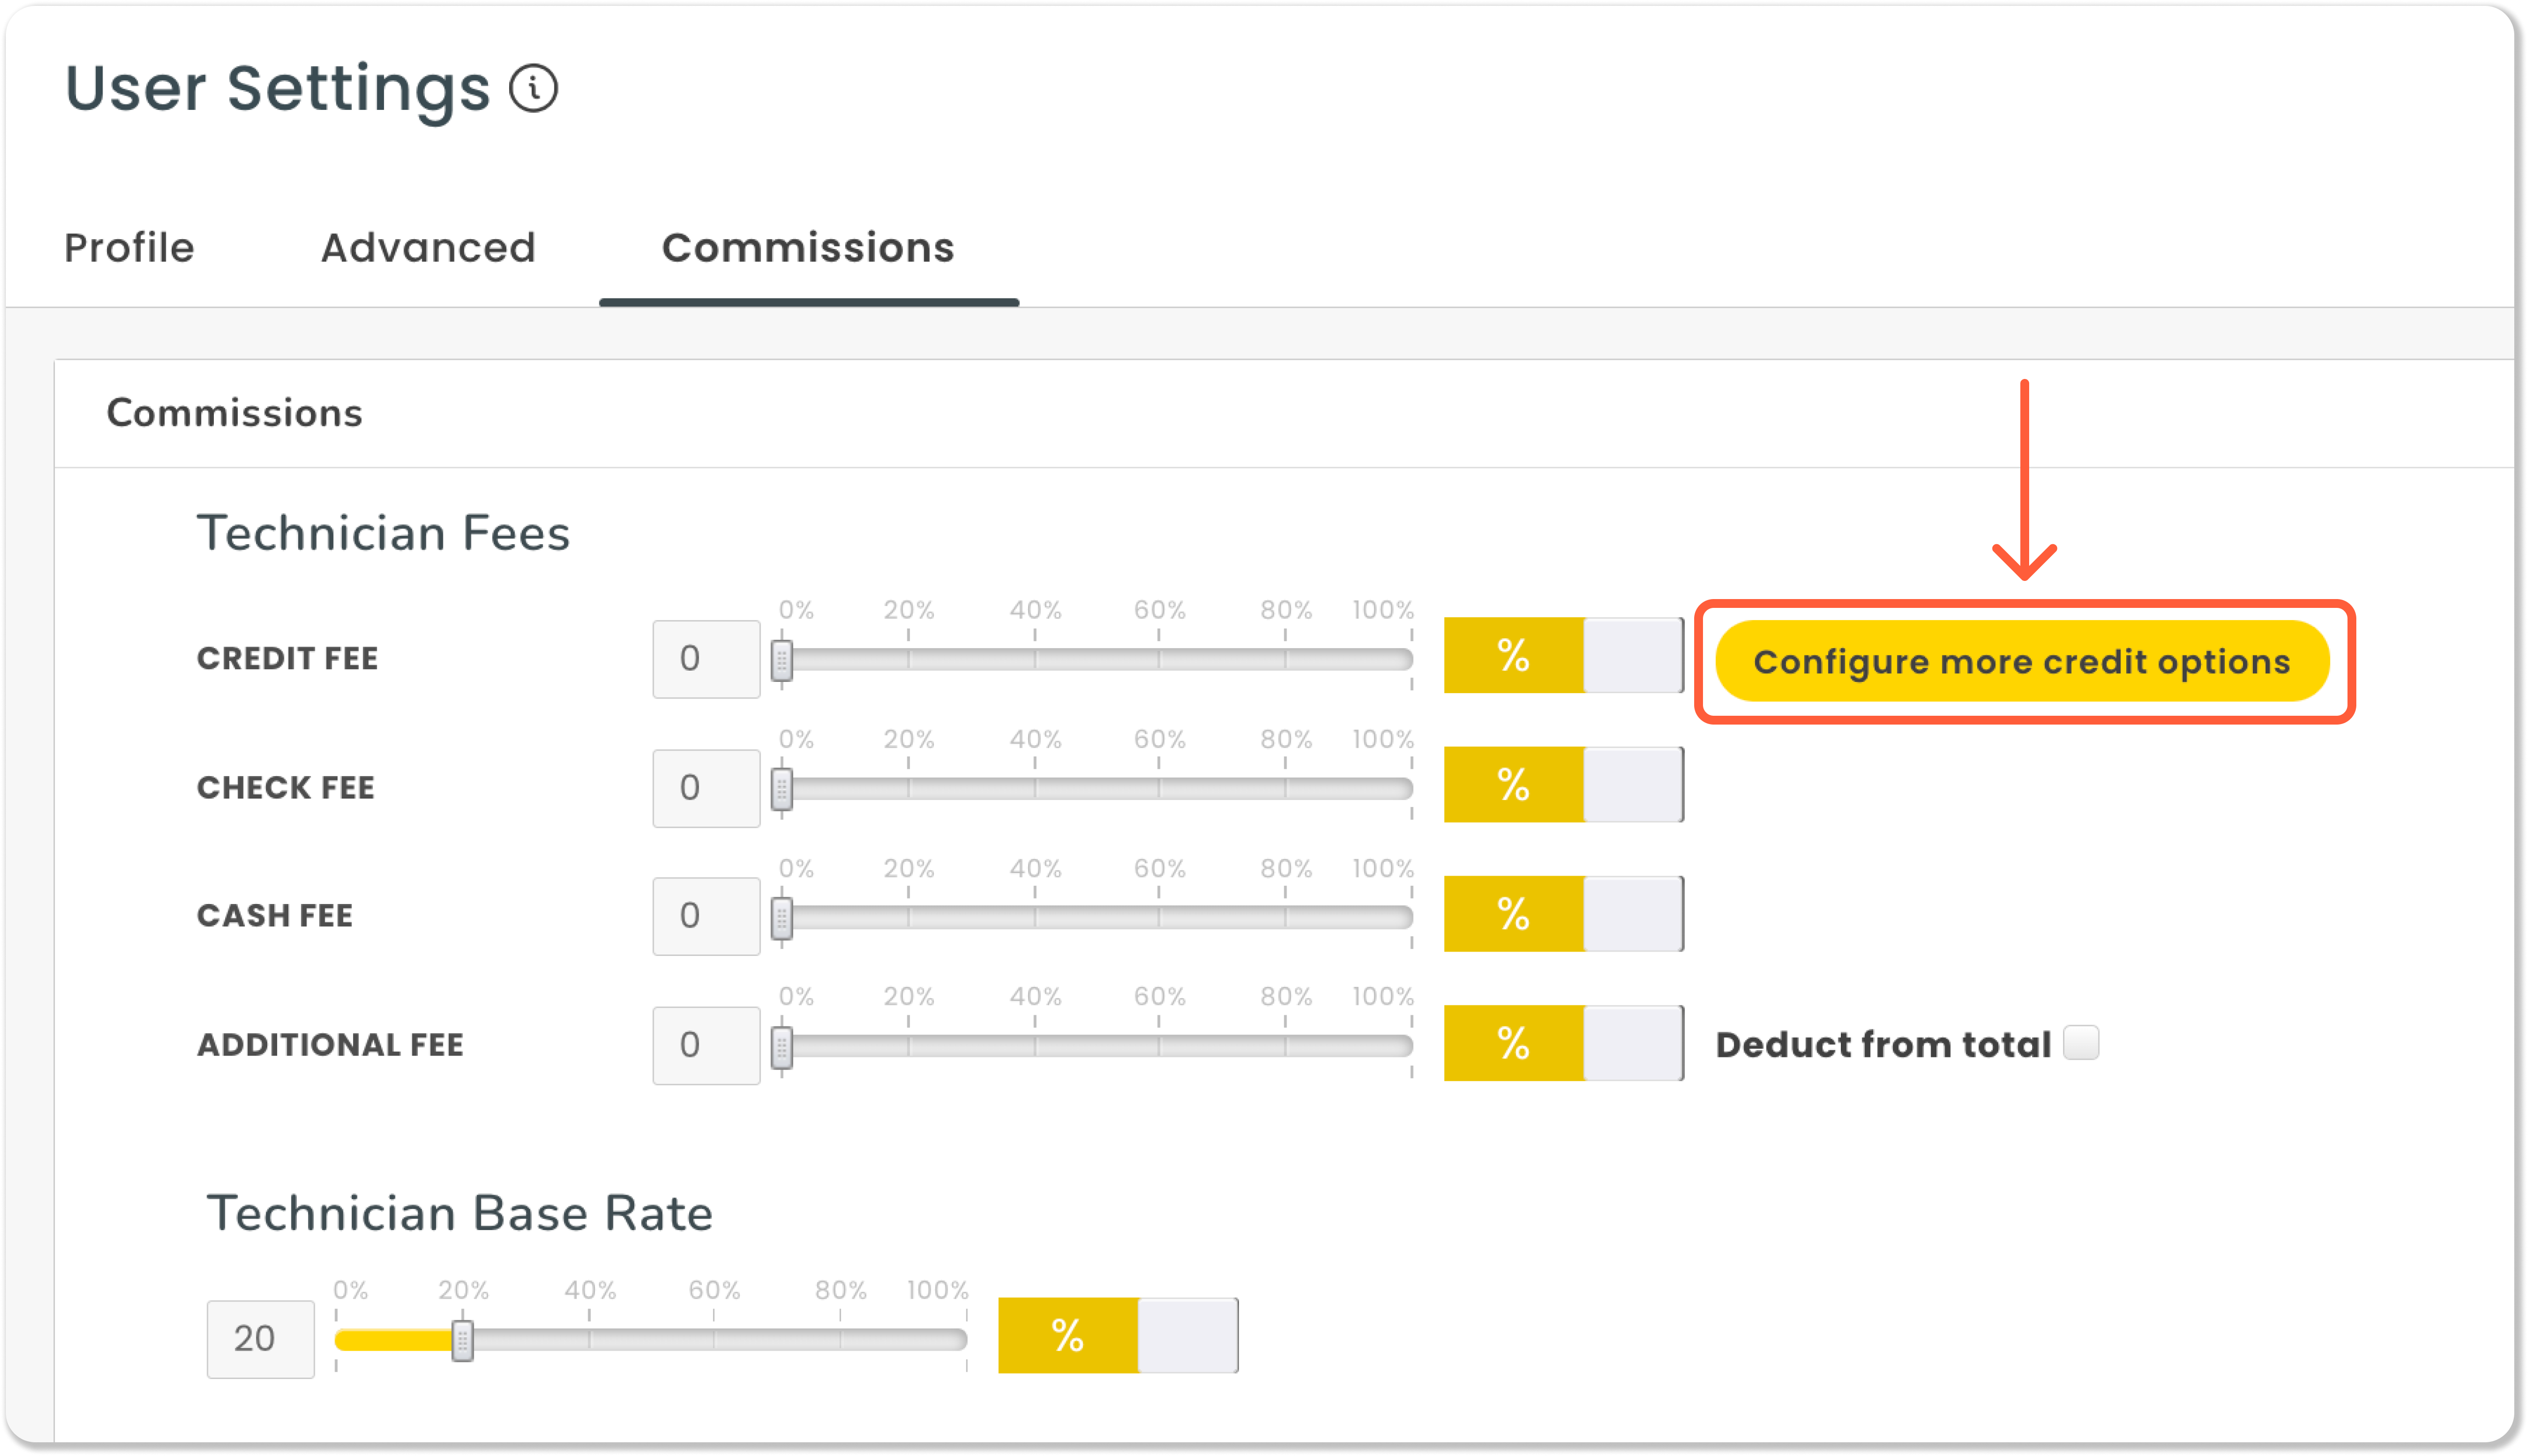This screenshot has height=1456, width=2528.
Task: Click the Check Fee value field
Action: (706, 788)
